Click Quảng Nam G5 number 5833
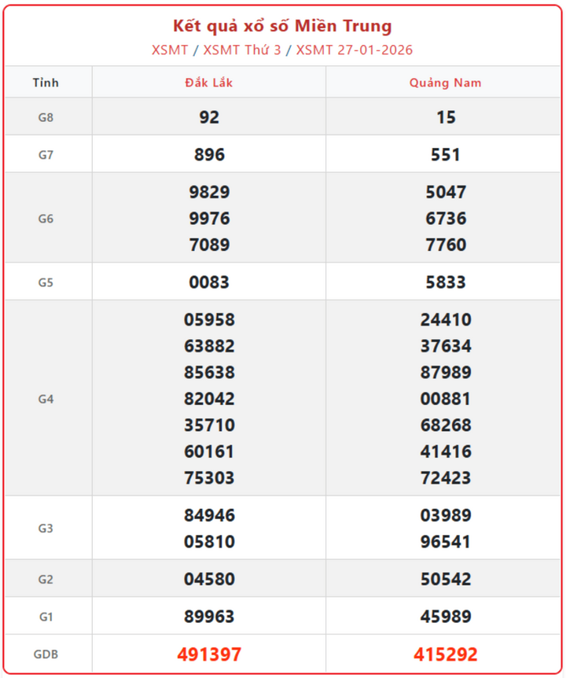Screen dimensions: 566x678 pyautogui.click(x=445, y=282)
